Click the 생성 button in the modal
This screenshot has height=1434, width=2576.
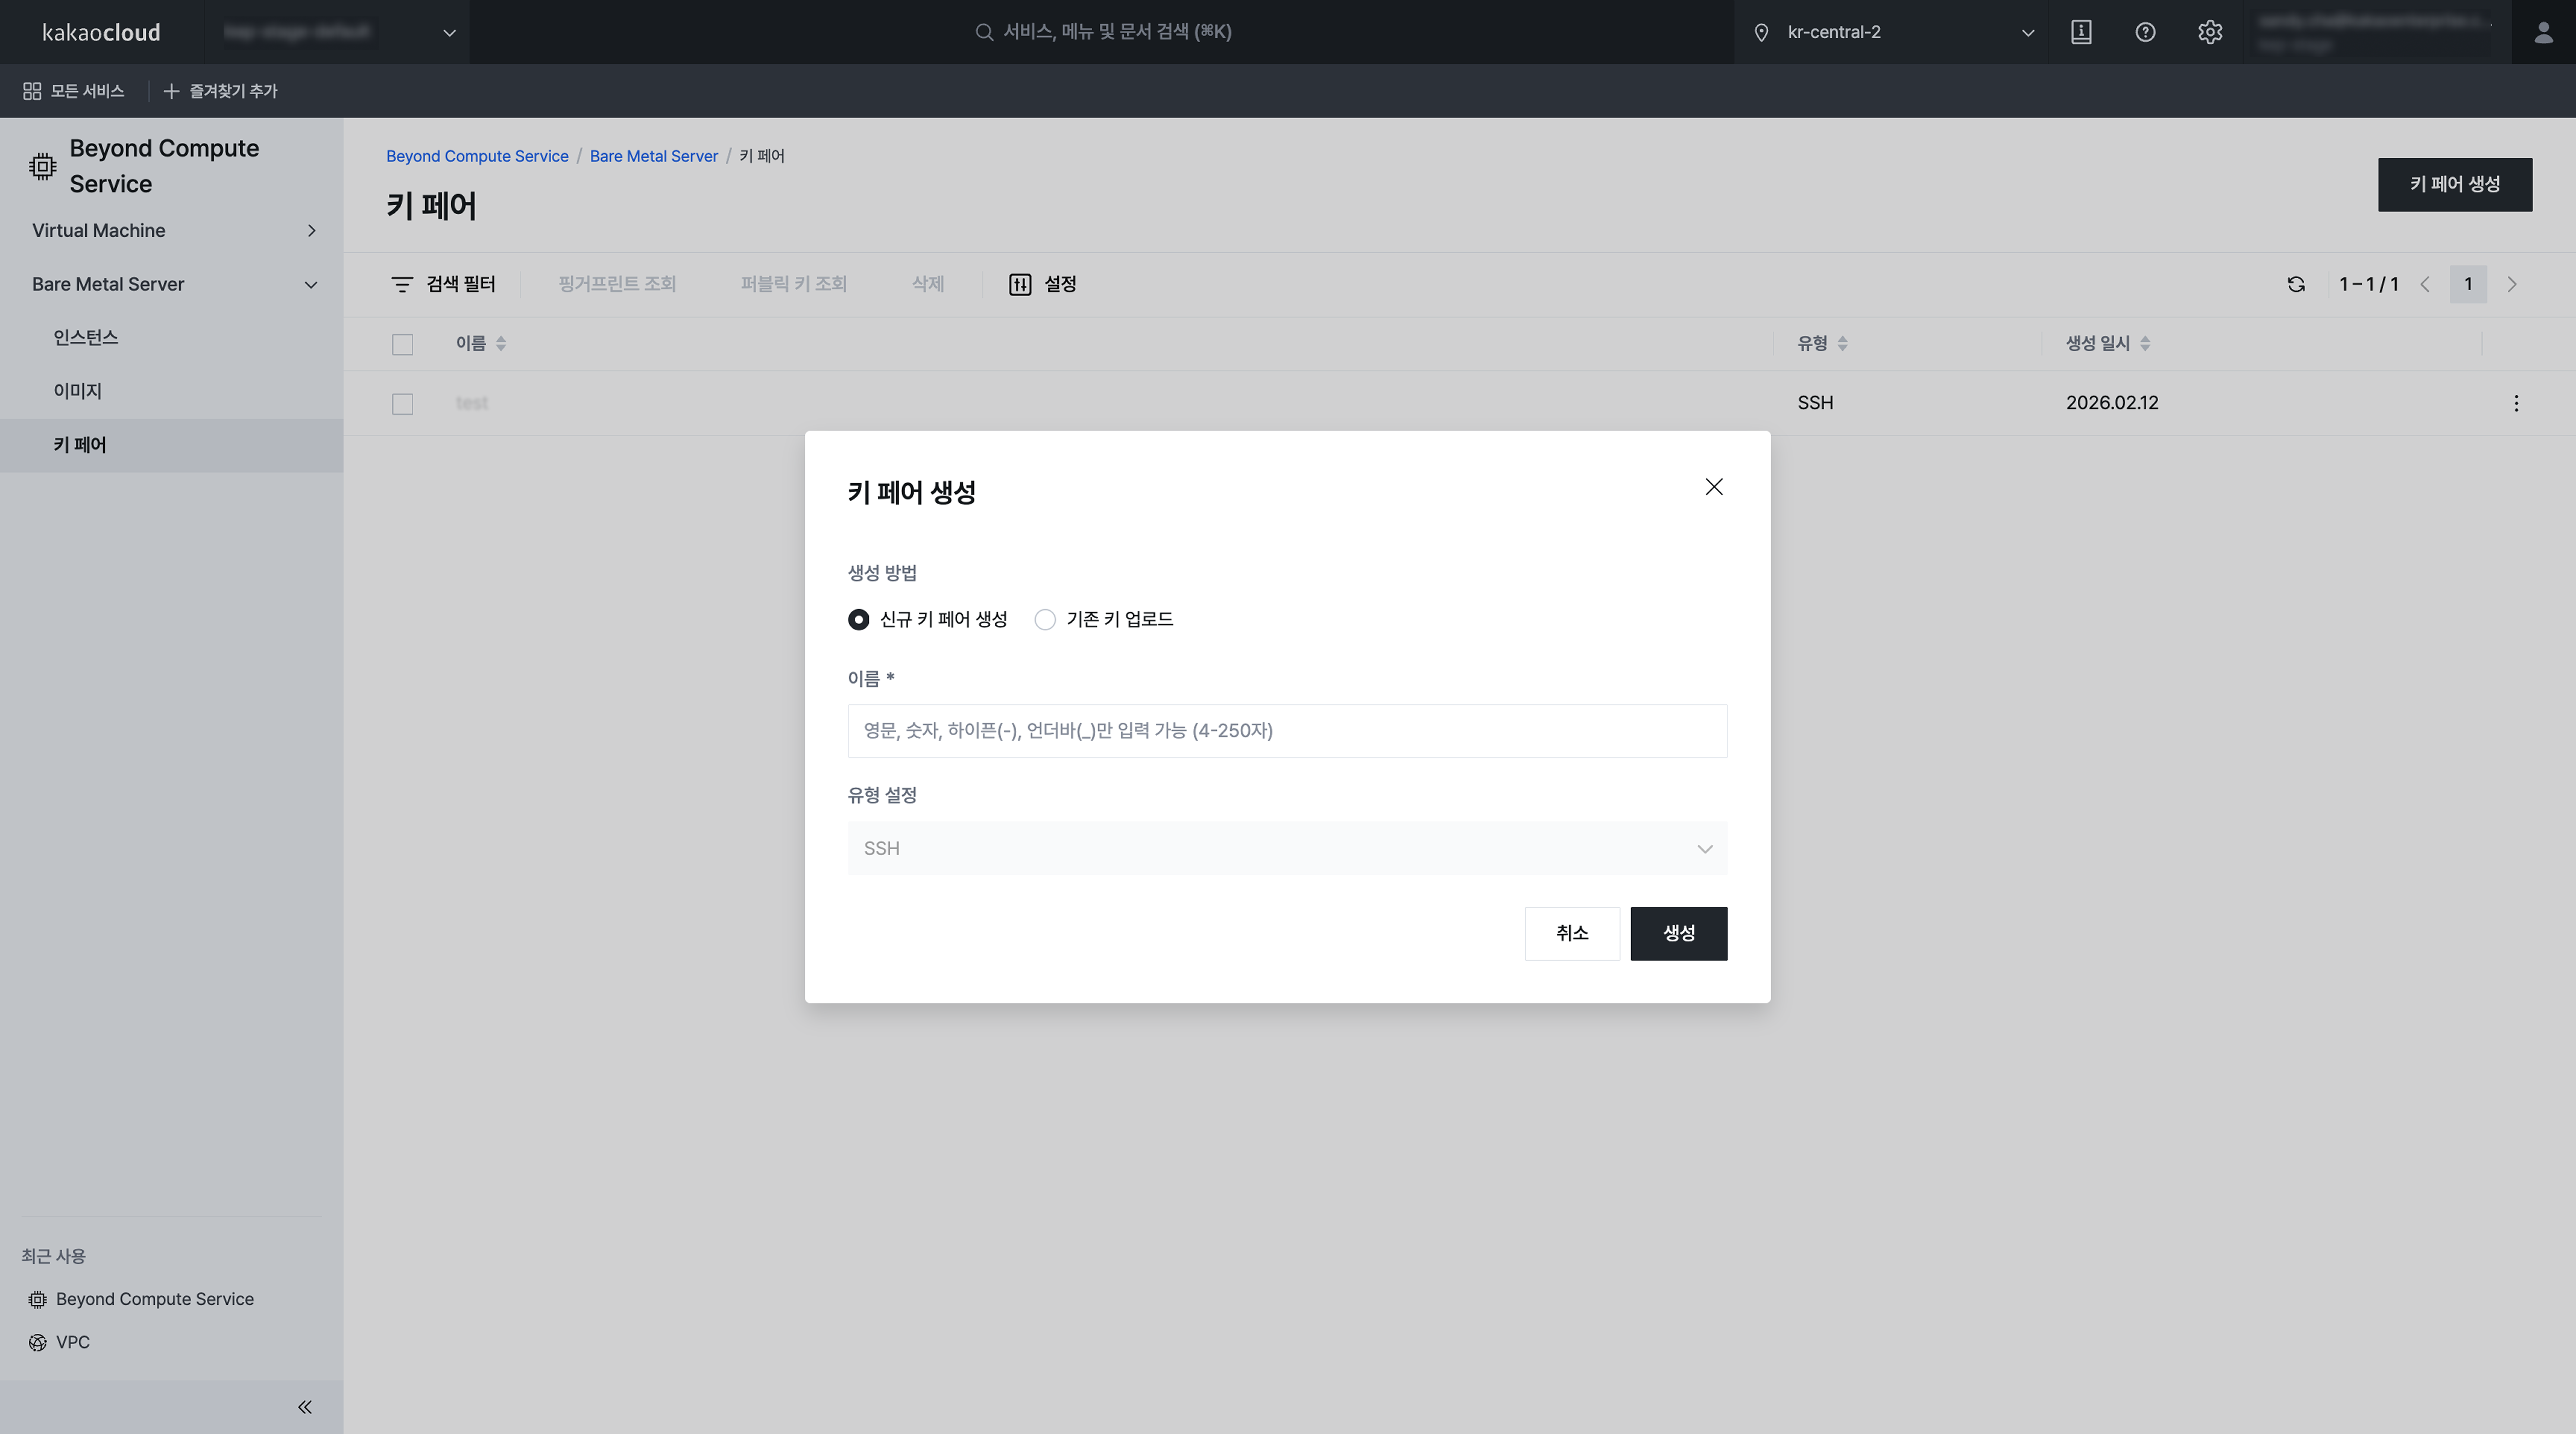coord(1678,933)
